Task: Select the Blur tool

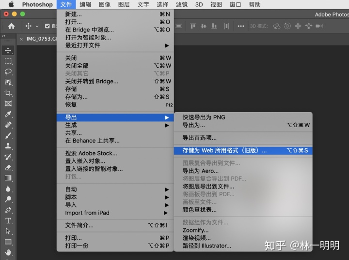Action: [8, 188]
